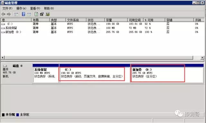Sort by the 状态 column header
Screen dimensions: 206x123
pyautogui.click(x=95, y=20)
